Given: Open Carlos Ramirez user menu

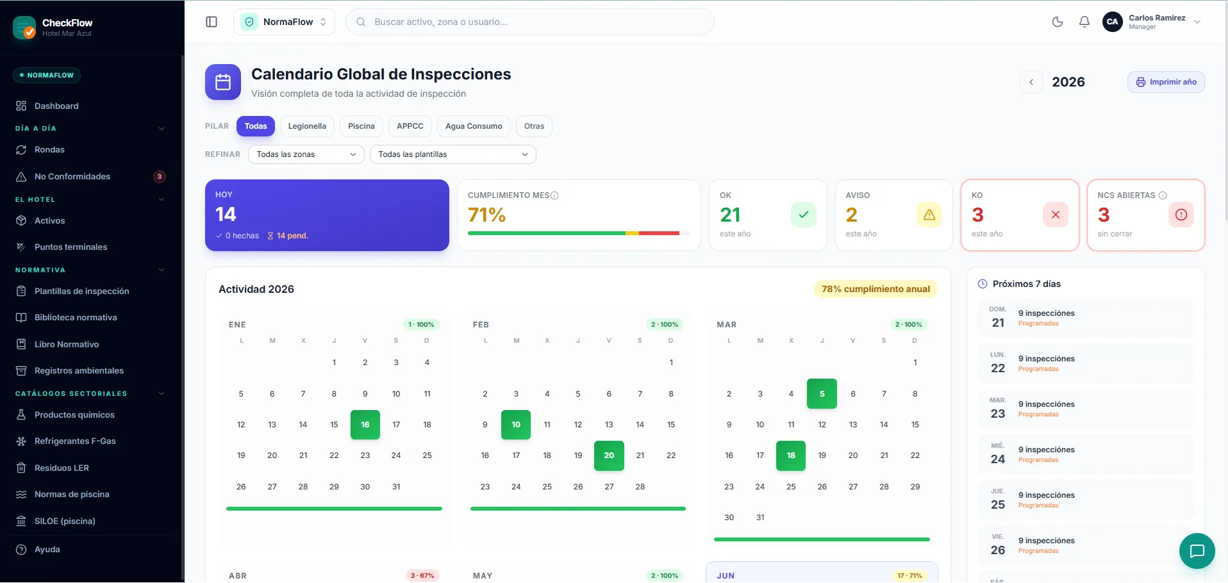Looking at the screenshot, I should 1152,22.
